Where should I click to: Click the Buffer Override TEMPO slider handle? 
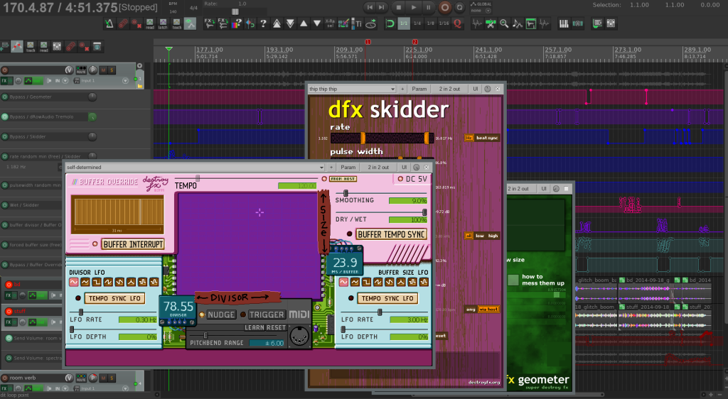198,178
